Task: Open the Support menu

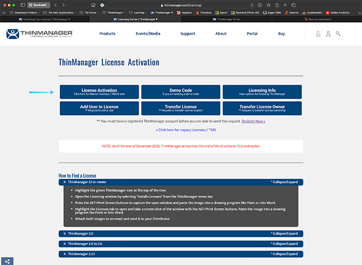Action: click(x=188, y=34)
